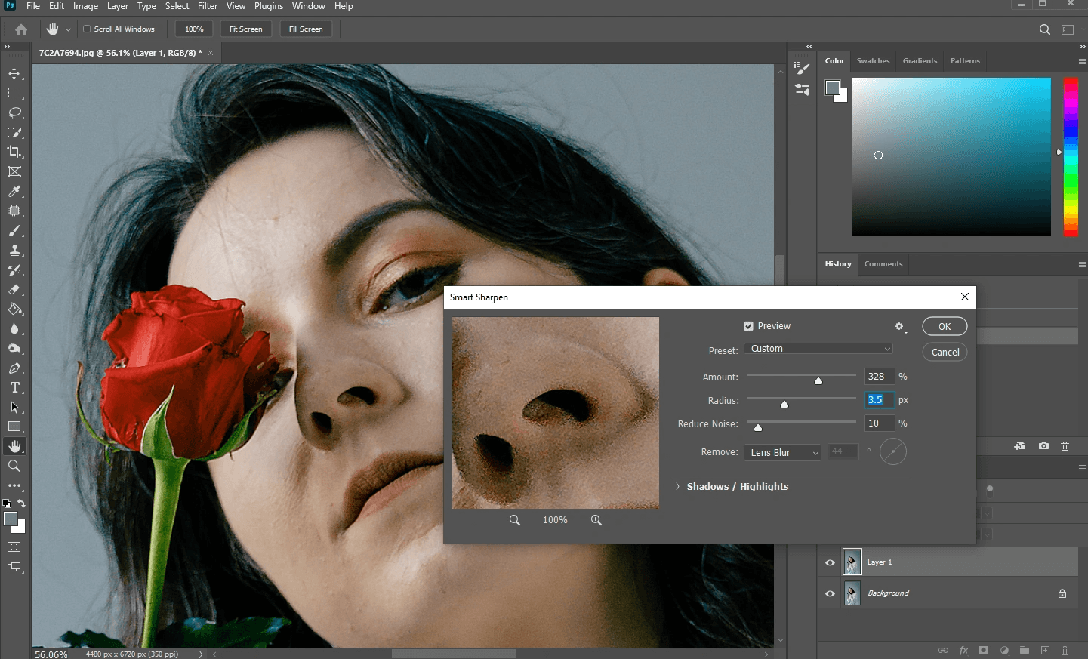This screenshot has height=659, width=1088.
Task: Open the Remove Lens Blur dropdown
Action: pyautogui.click(x=782, y=452)
